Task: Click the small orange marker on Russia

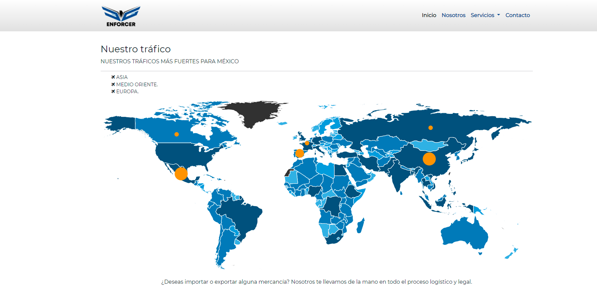Action: [430, 128]
